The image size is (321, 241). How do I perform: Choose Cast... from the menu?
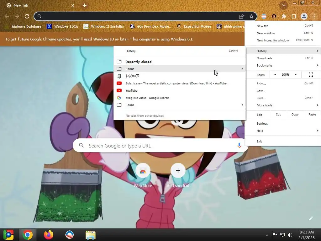[283, 91]
